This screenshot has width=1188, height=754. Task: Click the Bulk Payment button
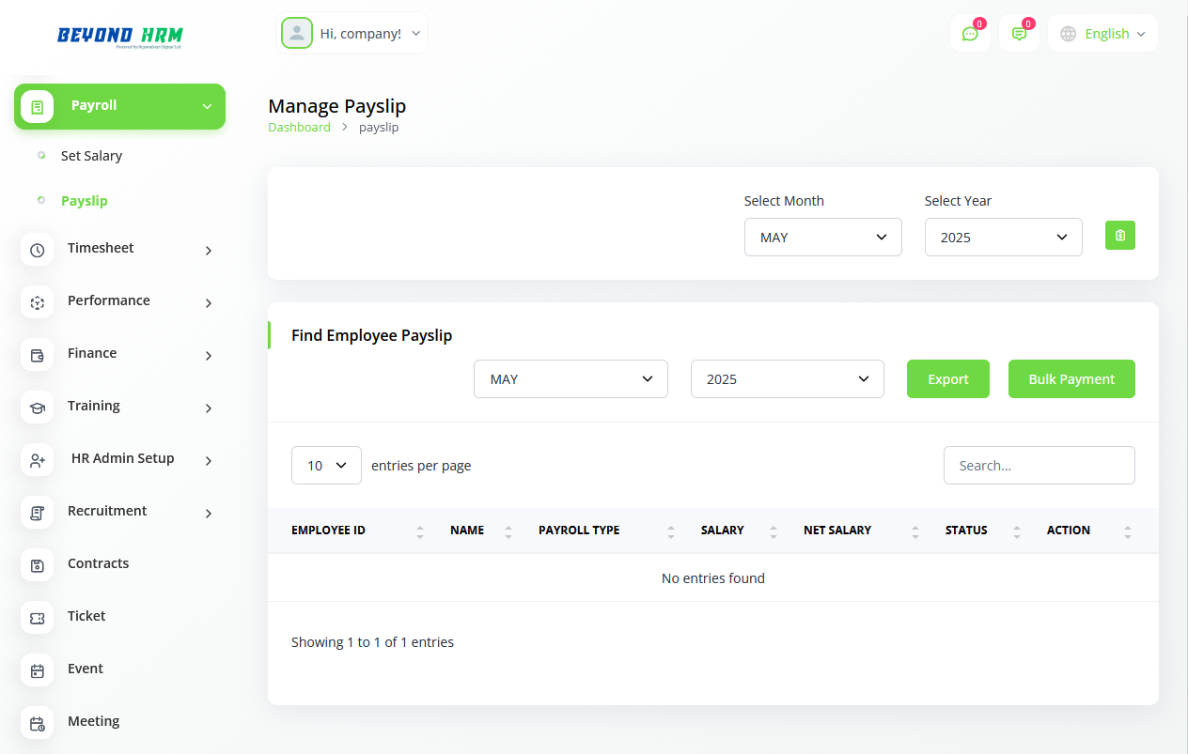coord(1071,379)
